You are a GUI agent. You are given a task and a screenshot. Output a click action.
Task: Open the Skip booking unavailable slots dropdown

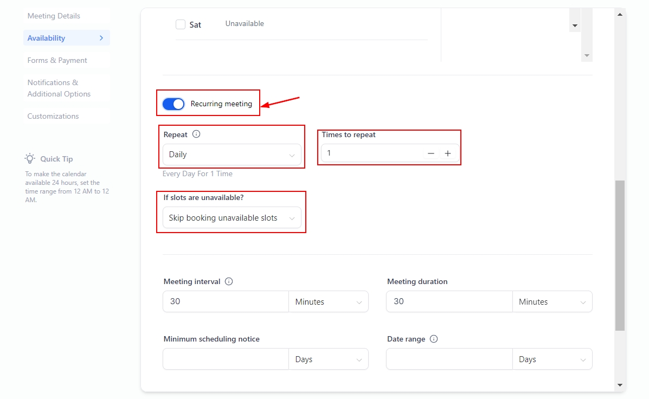(x=232, y=218)
